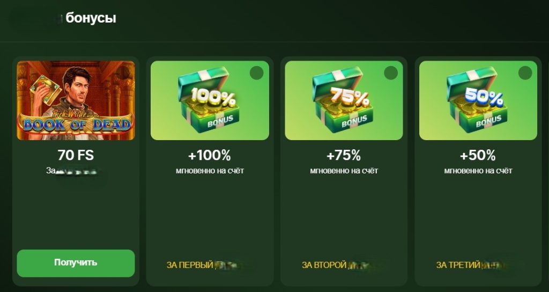Select the 100% bonus radio circle
The image size is (549, 292).
click(257, 73)
